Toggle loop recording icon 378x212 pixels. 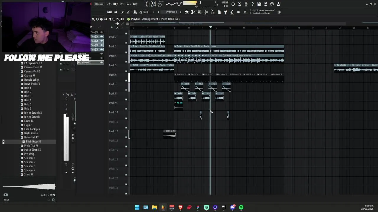135,4
